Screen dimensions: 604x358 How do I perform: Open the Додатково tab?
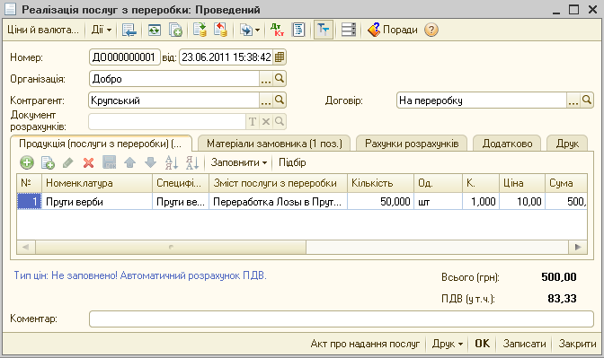click(507, 144)
